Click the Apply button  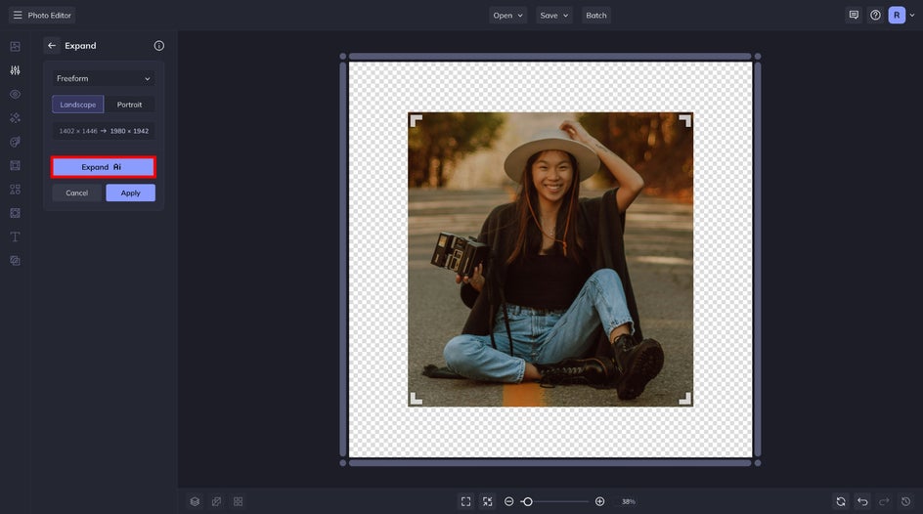pos(131,193)
